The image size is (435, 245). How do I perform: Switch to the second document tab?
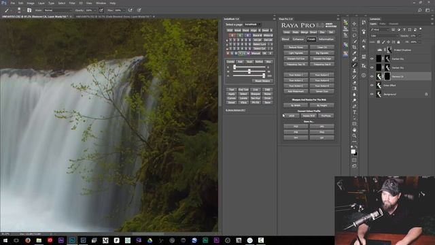(114, 16)
